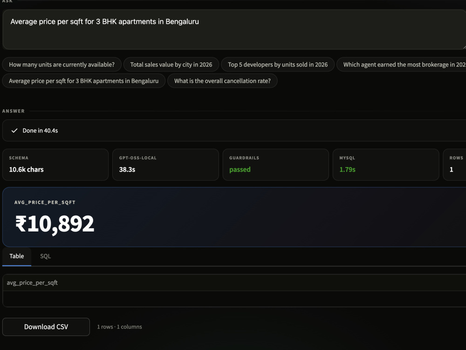466x350 pixels.
Task: Click the GUARDRAILS 'passed' value
Action: [240, 170]
